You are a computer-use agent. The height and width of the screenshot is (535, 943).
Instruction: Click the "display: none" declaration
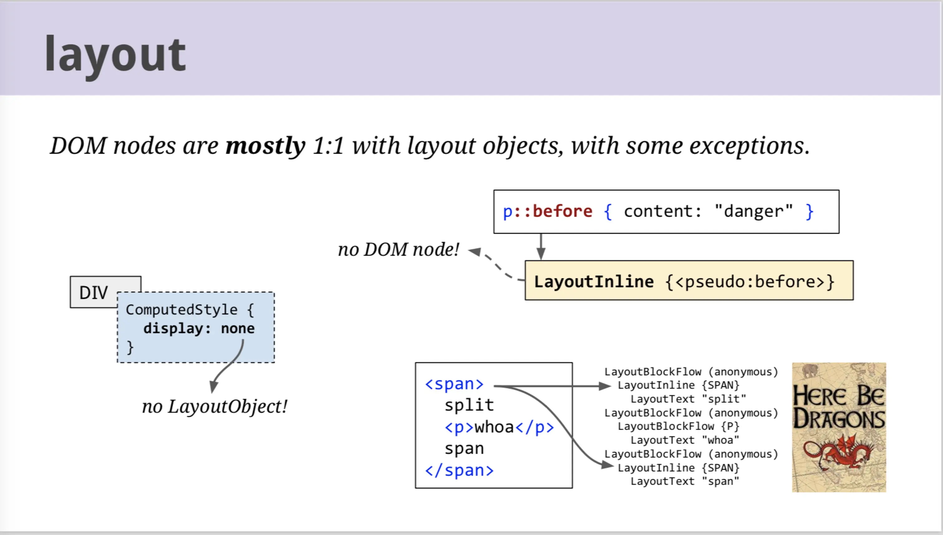199,329
